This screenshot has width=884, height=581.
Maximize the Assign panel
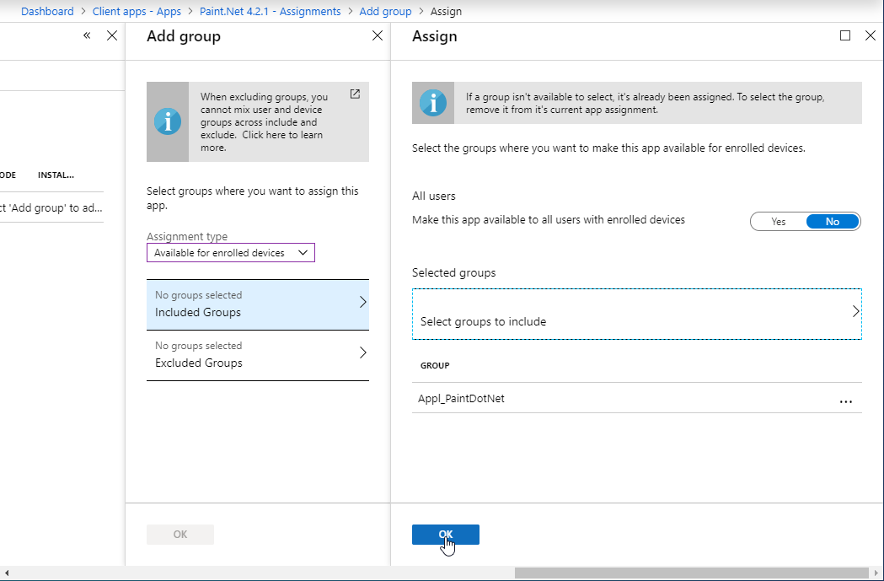845,35
